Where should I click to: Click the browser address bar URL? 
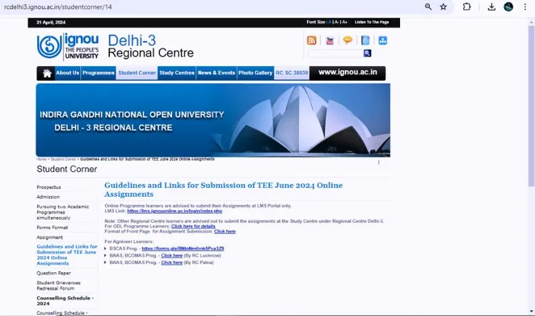click(x=58, y=7)
